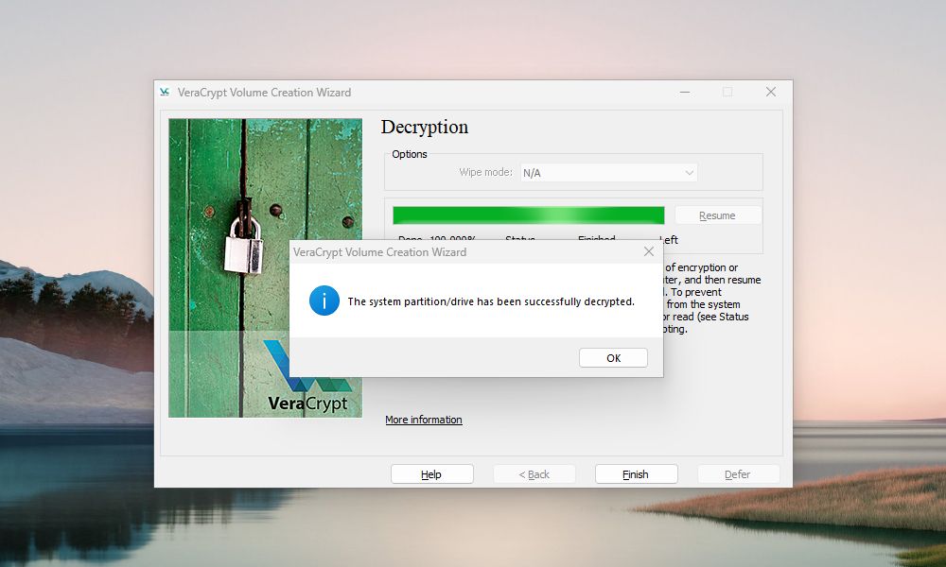The height and width of the screenshot is (567, 946).
Task: Click the greyed-out Back button
Action: (534, 474)
